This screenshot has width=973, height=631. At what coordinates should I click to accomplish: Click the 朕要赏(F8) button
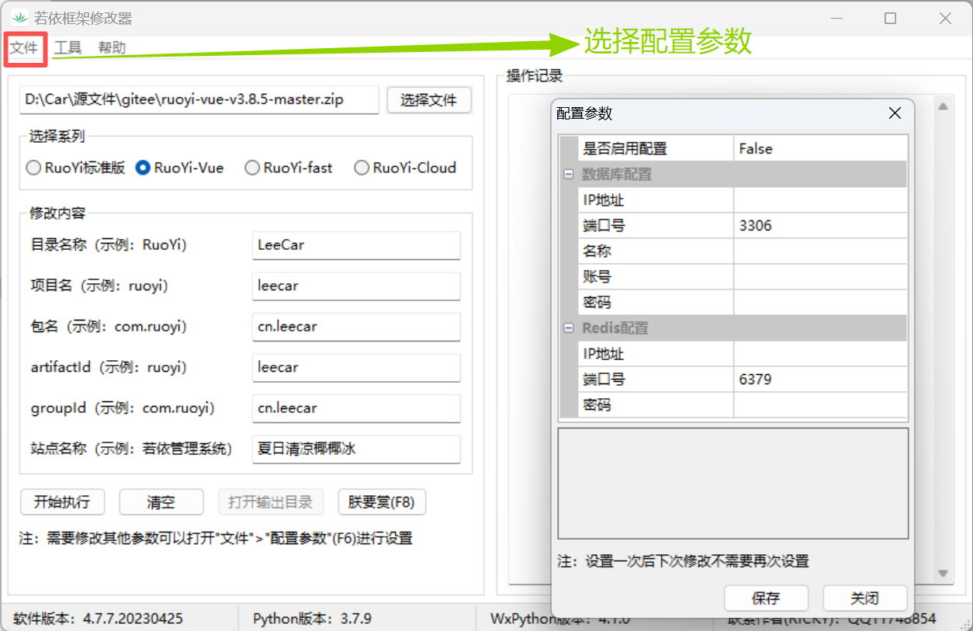pyautogui.click(x=382, y=502)
